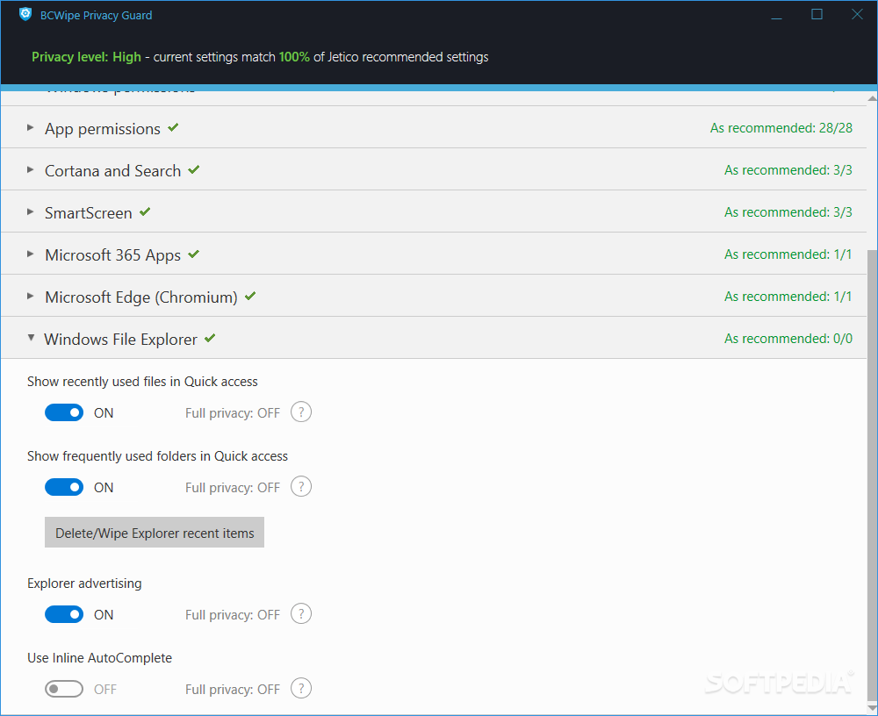878x716 pixels.
Task: Turn off Show frequently used folders toggle
Action: 64,487
